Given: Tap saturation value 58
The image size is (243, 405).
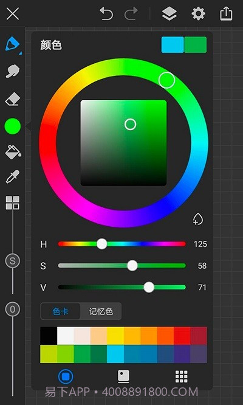Looking at the screenshot, I should pos(202,266).
